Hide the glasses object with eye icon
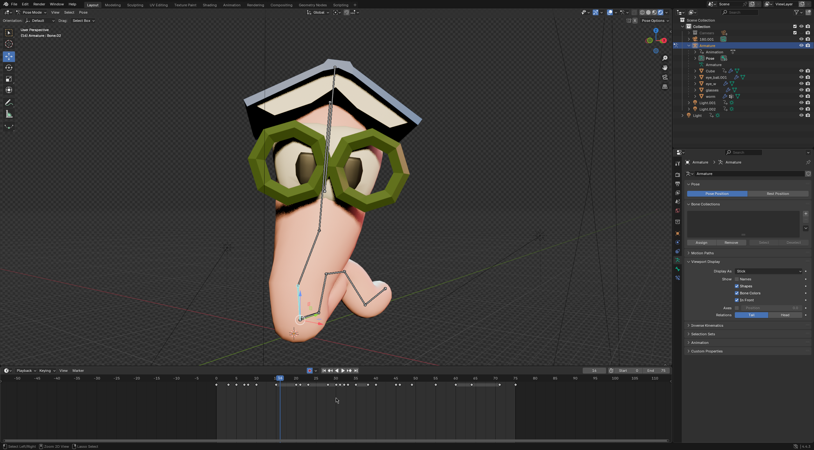This screenshot has width=814, height=450. pos(801,90)
